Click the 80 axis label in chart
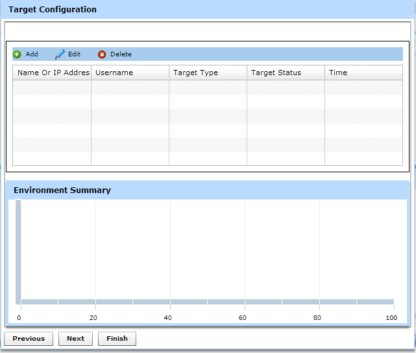Image resolution: width=416 pixels, height=353 pixels. click(x=317, y=318)
